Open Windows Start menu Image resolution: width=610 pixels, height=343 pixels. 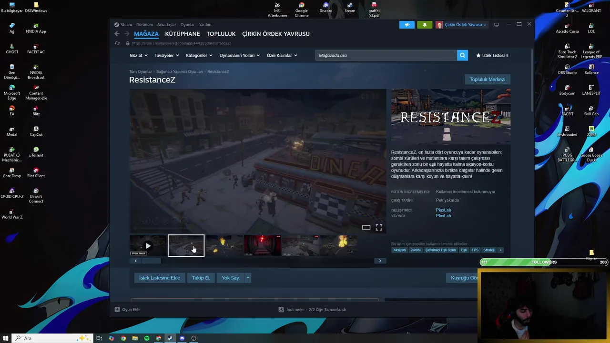click(x=5, y=338)
